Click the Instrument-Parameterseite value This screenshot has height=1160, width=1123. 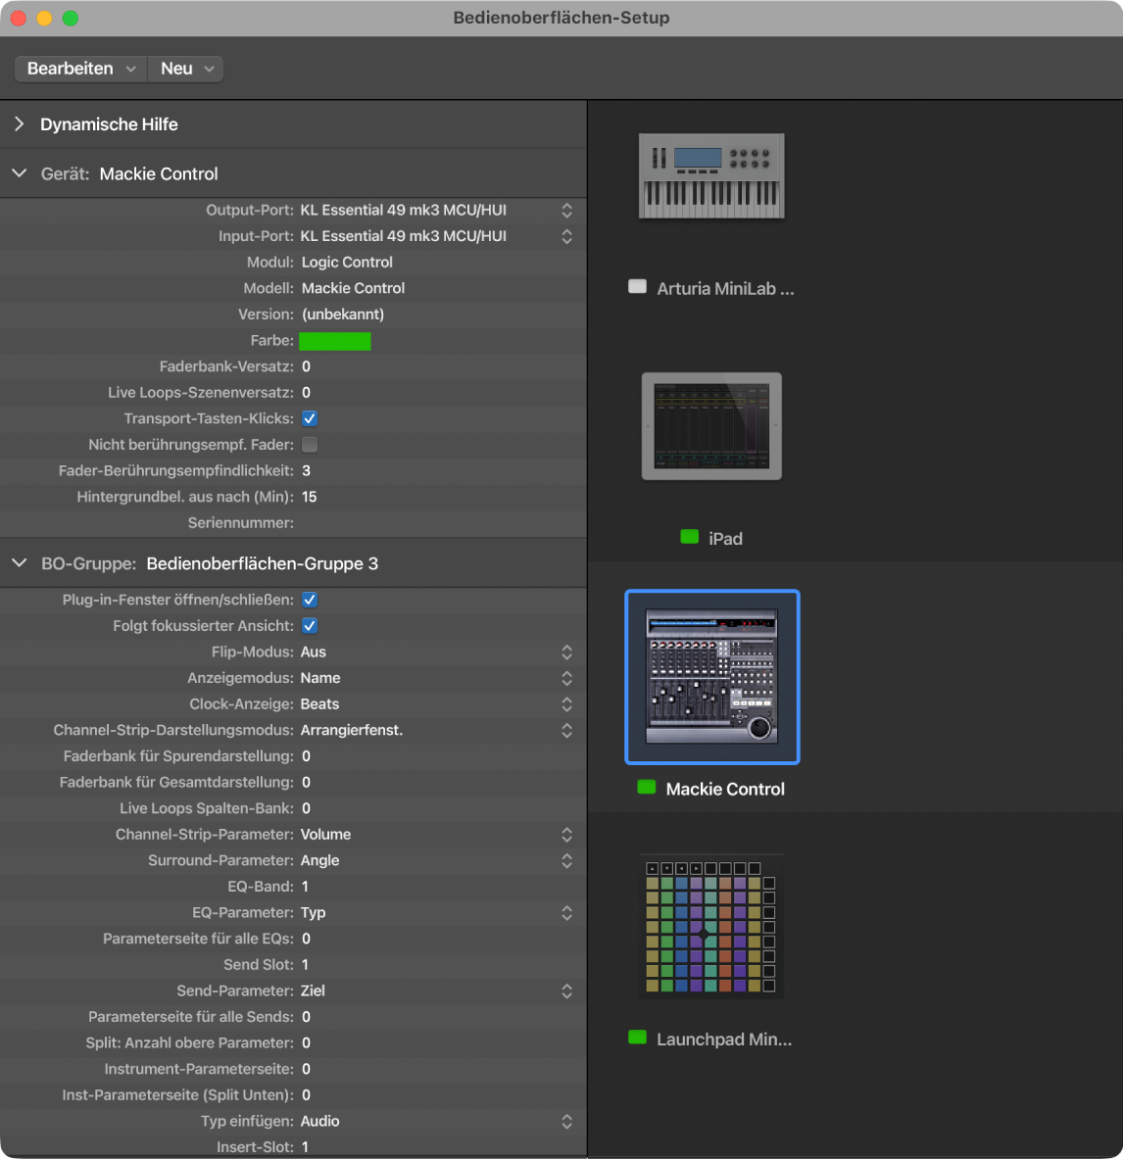click(307, 1069)
